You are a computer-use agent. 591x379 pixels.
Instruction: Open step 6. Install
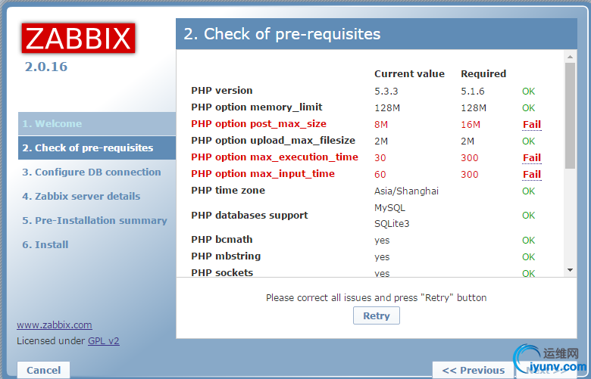point(45,244)
